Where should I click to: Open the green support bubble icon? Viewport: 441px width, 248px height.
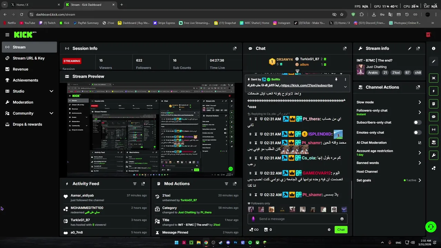tap(431, 227)
